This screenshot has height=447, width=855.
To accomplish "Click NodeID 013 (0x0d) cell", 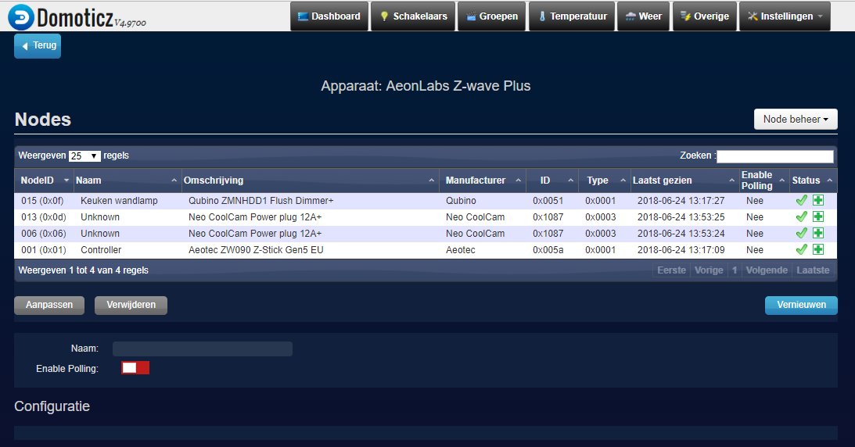I will click(x=44, y=217).
